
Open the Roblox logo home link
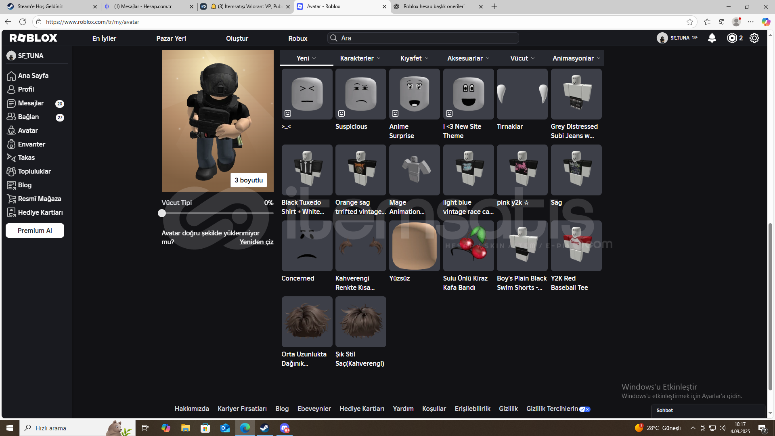[34, 38]
